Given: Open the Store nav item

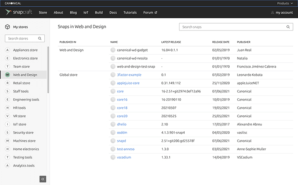Looking at the screenshot, I should point(43,12).
